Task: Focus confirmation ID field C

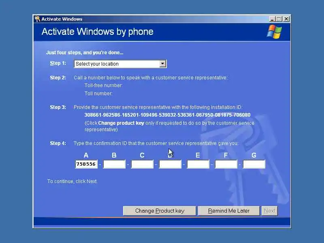Action: coord(142,164)
